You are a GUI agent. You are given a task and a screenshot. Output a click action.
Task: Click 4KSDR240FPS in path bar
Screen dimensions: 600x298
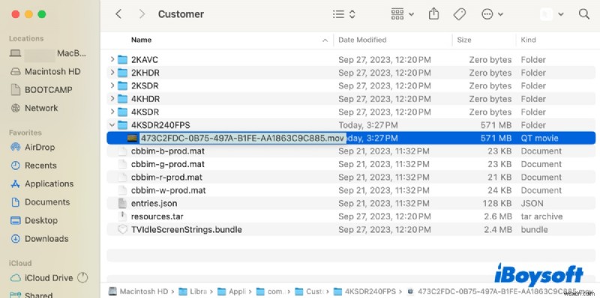[x=370, y=291]
